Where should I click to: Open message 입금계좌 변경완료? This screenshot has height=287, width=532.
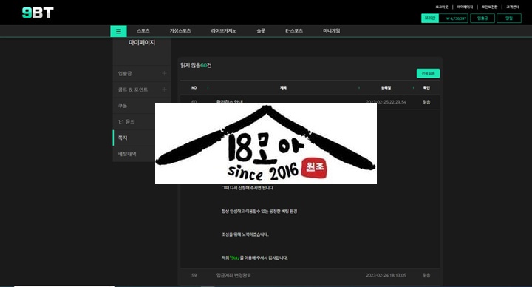click(x=233, y=275)
